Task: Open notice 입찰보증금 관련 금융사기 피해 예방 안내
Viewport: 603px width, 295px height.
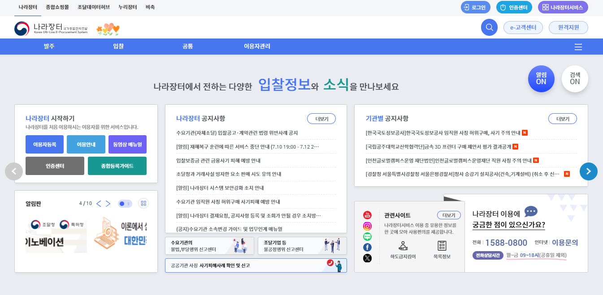Action: [x=218, y=160]
